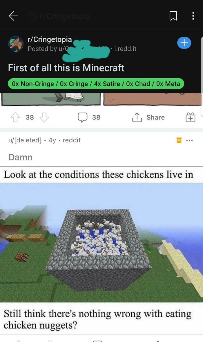Open the 38 comments via the speech bubble icon

(x=83, y=117)
